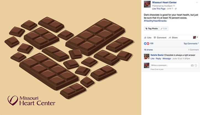
Task: Reply to Natalie Beeler's comment
Action: point(158,59)
